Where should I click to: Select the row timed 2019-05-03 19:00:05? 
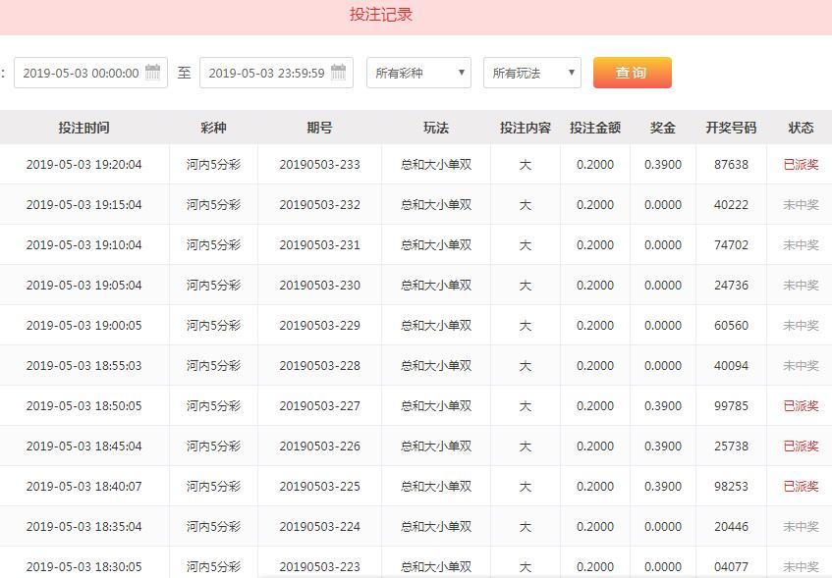[83, 326]
